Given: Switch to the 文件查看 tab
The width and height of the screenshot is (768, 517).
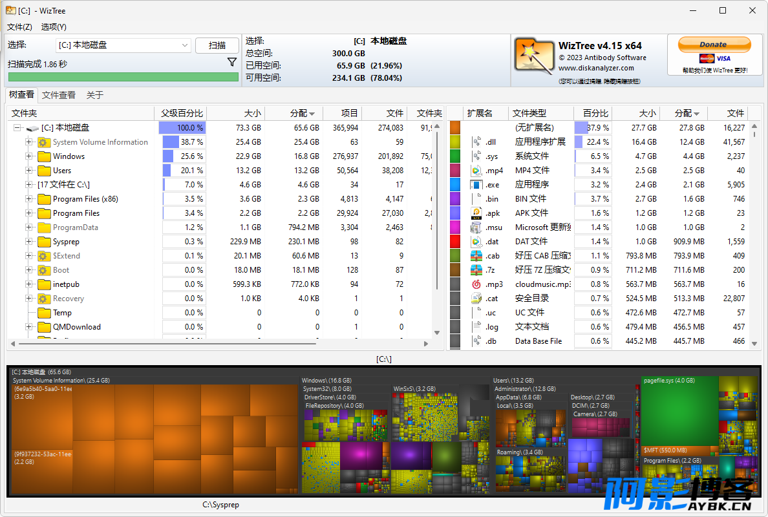Looking at the screenshot, I should (x=59, y=95).
